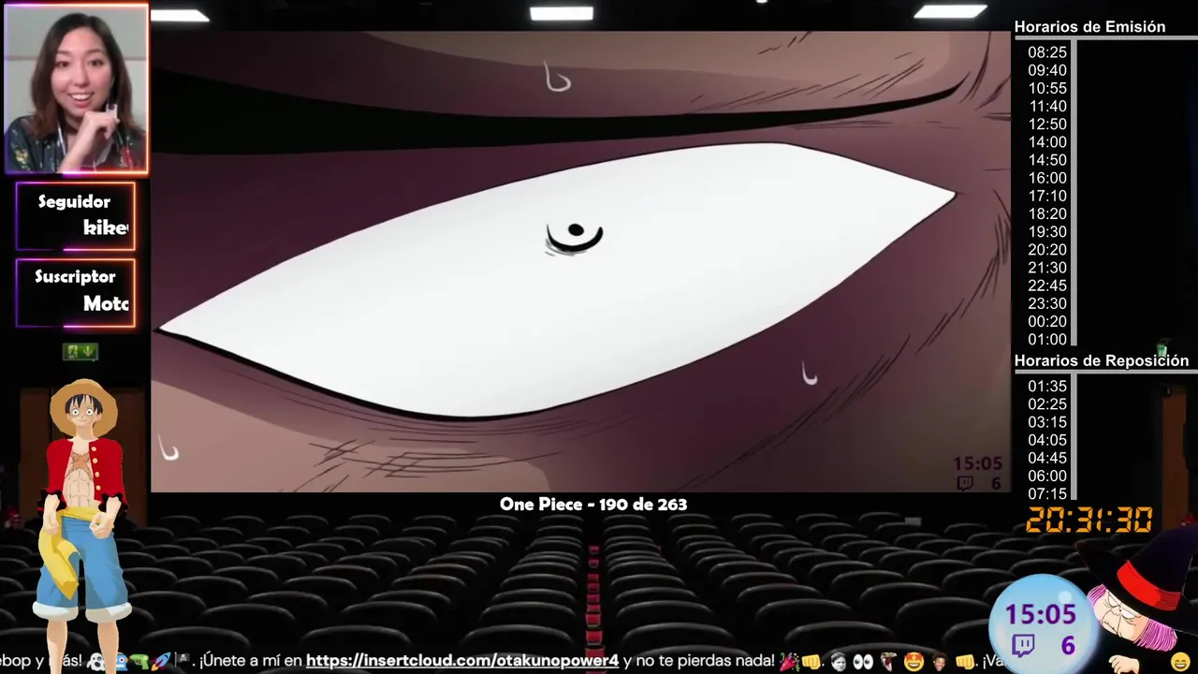Click the small green icon below Suscriptor
The height and width of the screenshot is (674, 1198).
80,352
